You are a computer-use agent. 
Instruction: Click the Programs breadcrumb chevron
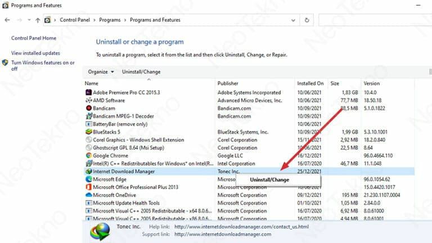coord(125,20)
